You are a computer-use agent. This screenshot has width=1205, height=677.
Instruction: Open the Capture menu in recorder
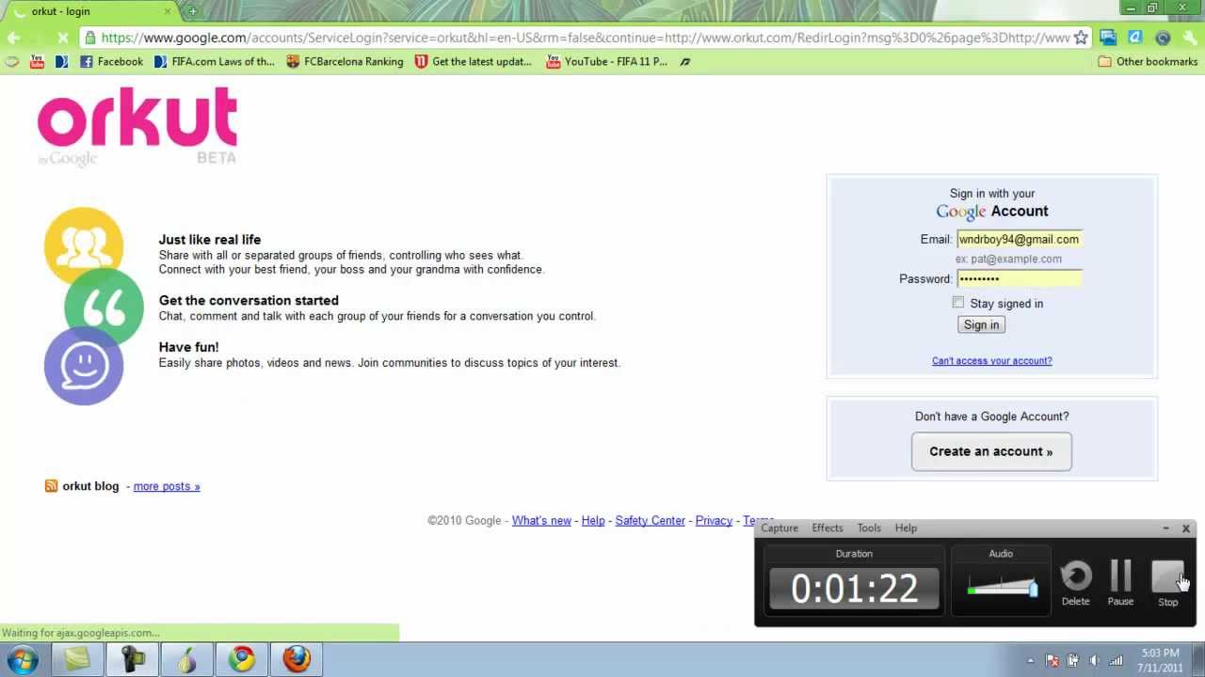779,528
